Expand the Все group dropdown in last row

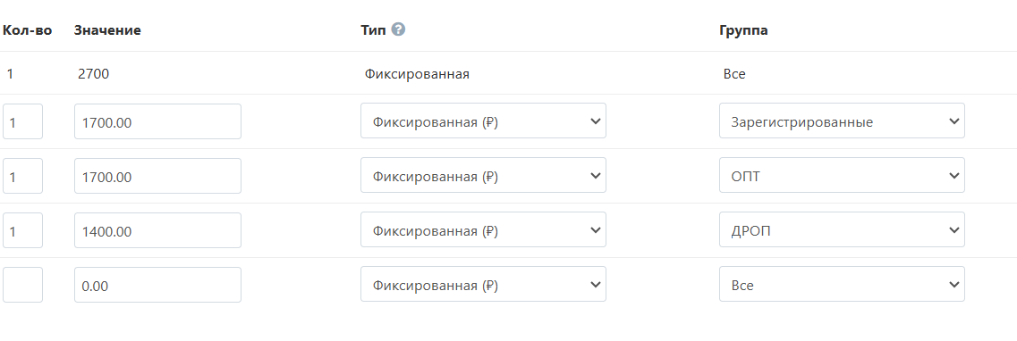click(x=842, y=284)
